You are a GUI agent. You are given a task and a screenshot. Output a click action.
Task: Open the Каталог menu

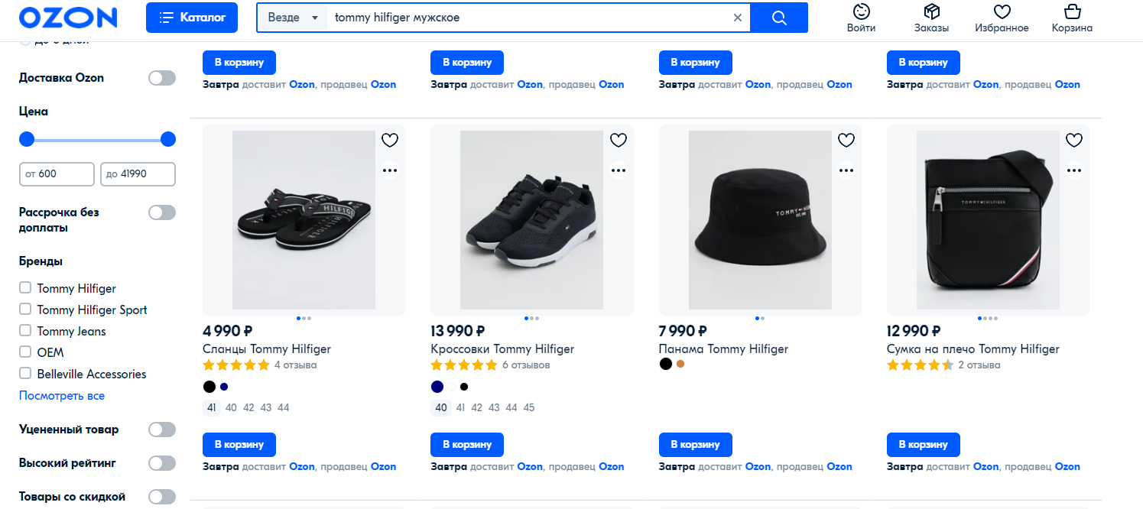click(192, 18)
